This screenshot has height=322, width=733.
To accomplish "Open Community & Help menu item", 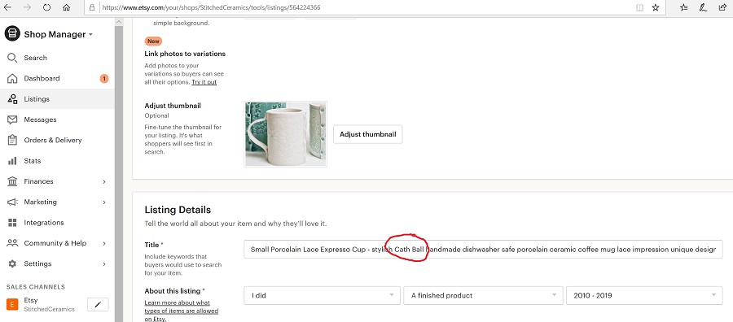I will (57, 243).
